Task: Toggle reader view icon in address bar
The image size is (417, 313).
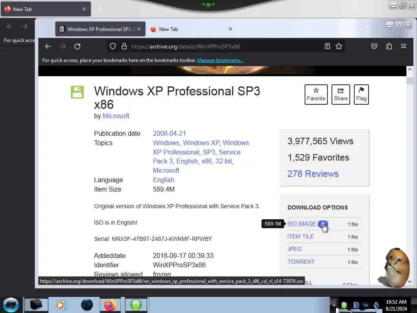Action: [x=327, y=46]
